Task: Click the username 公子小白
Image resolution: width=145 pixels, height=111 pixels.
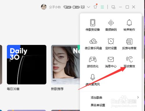Action: click(x=55, y=7)
